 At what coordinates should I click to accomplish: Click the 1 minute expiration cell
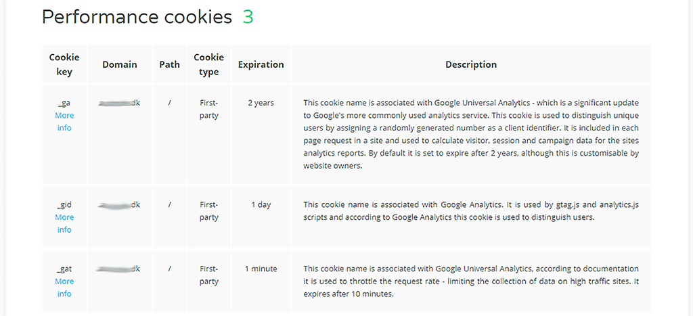tap(261, 269)
